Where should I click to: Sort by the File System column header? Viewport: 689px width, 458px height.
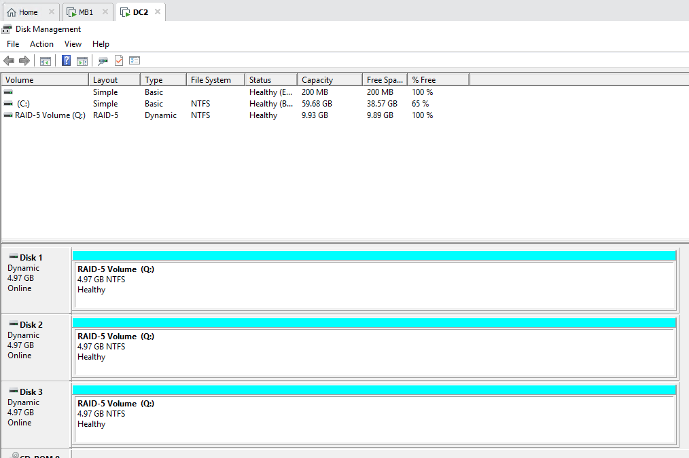(215, 80)
